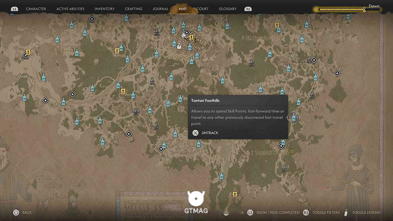Select the yellow quest marker above St. Tyna's Grove
The height and width of the screenshot is (221, 393).
coord(277,25)
